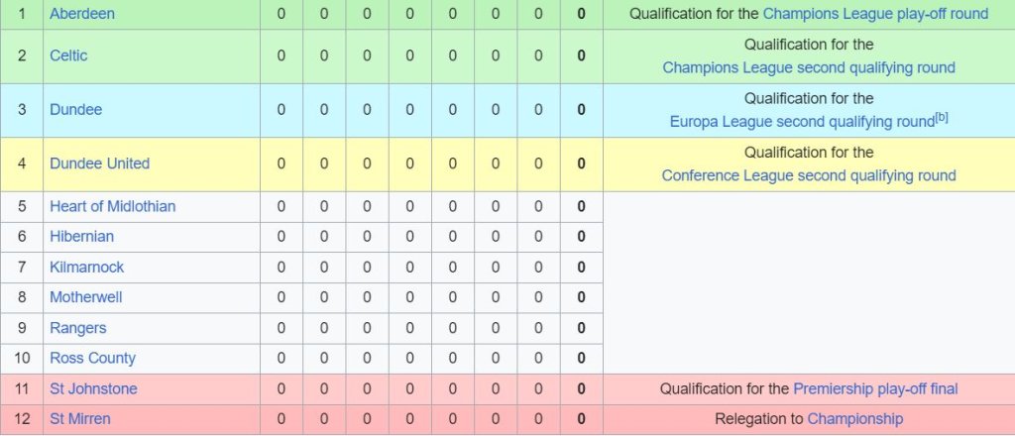Viewport: 1015px width, 436px height.
Task: Click Aberdeen's bold points value cell
Action: [x=581, y=14]
